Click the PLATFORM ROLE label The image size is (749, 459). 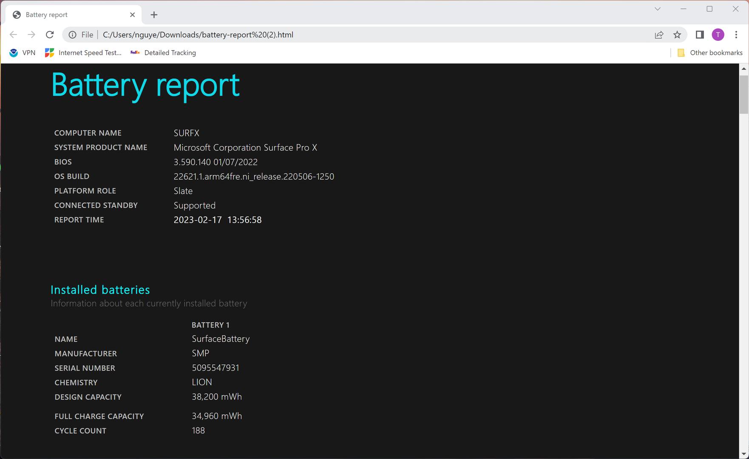pyautogui.click(x=85, y=191)
